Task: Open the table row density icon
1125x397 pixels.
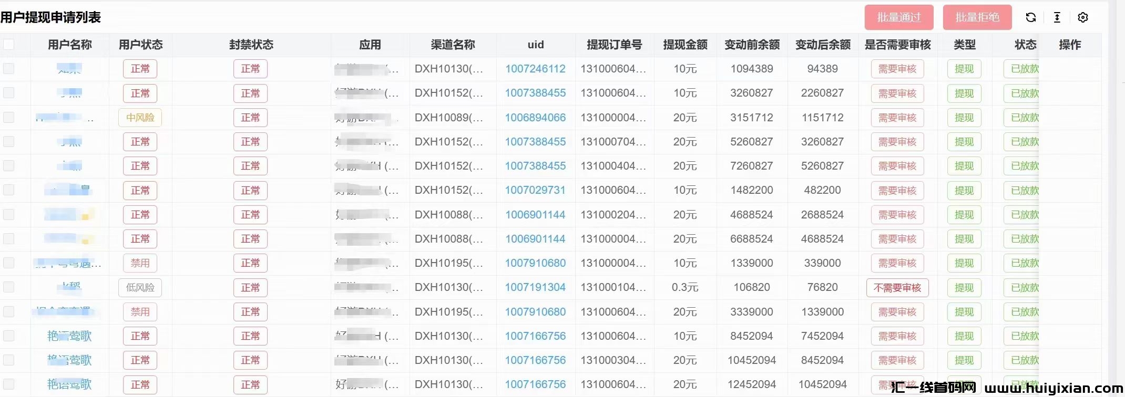Action: (x=1057, y=17)
